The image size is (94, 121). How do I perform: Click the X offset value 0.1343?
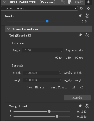coord(82,112)
